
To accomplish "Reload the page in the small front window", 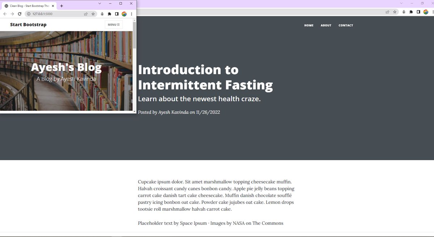I will click(x=20, y=14).
